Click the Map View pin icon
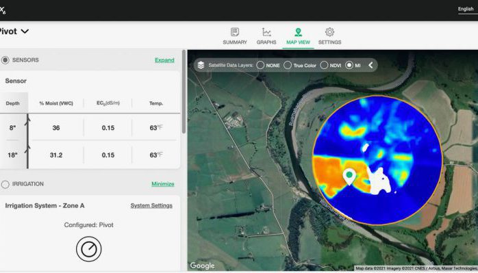 [x=298, y=32]
